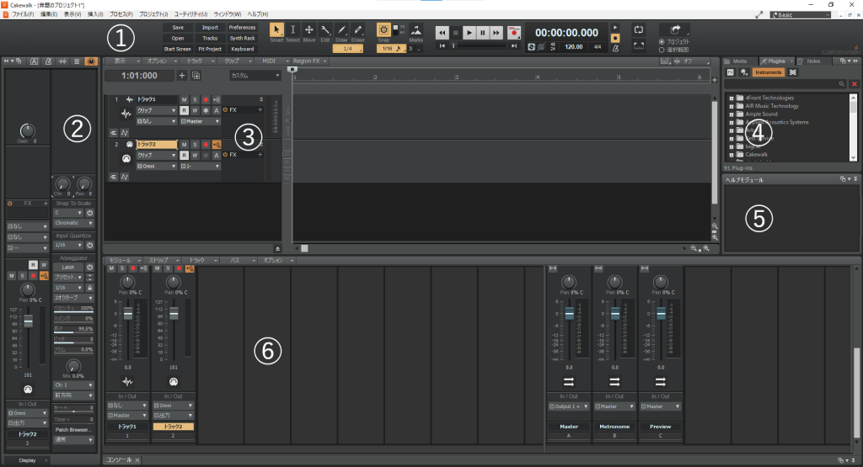863x467 pixels.
Task: Open the Basic workspace dropdown
Action: pos(801,15)
